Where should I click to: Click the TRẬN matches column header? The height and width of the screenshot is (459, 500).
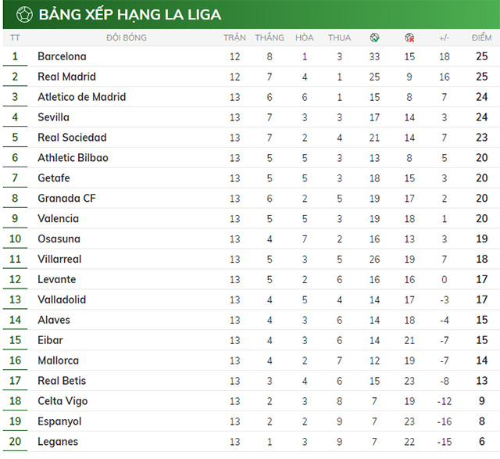click(x=234, y=38)
